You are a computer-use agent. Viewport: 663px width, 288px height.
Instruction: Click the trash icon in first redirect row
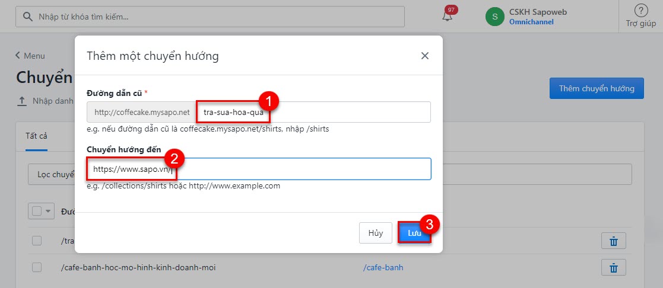click(x=613, y=241)
